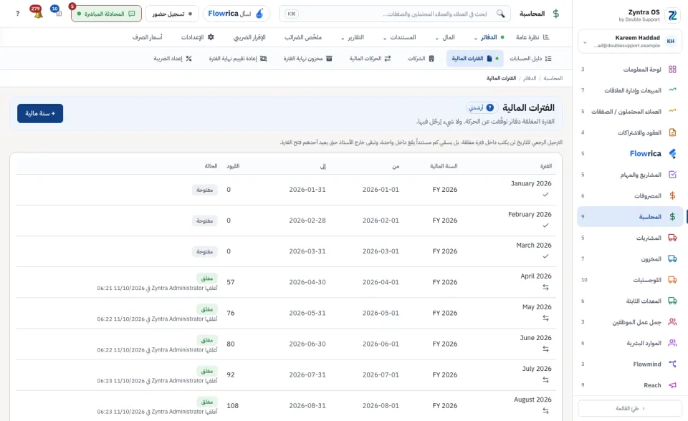
Task: Switch to مخزون نهاية الفترة subtab
Action: (307, 58)
